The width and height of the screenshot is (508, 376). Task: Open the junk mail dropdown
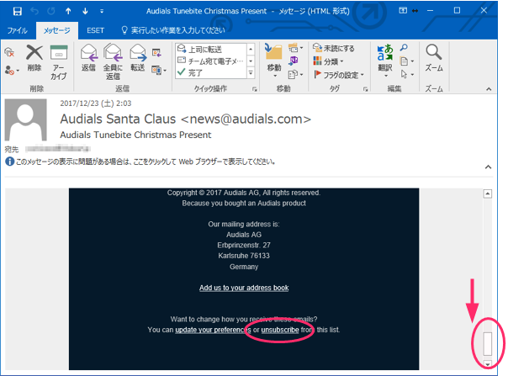click(x=12, y=71)
